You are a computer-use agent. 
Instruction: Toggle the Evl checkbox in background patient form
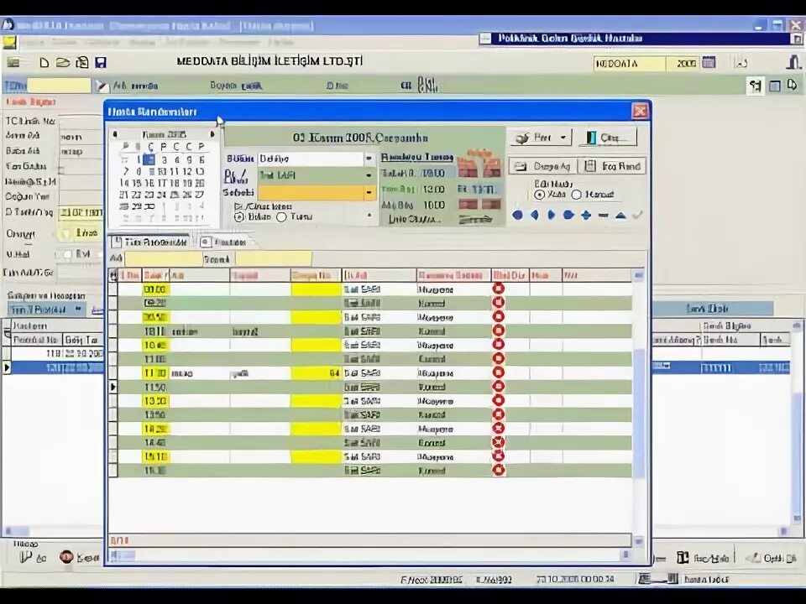coord(67,253)
